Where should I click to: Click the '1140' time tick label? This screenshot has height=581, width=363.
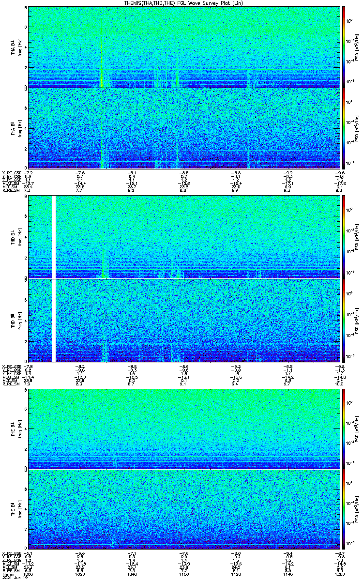pyautogui.click(x=287, y=575)
